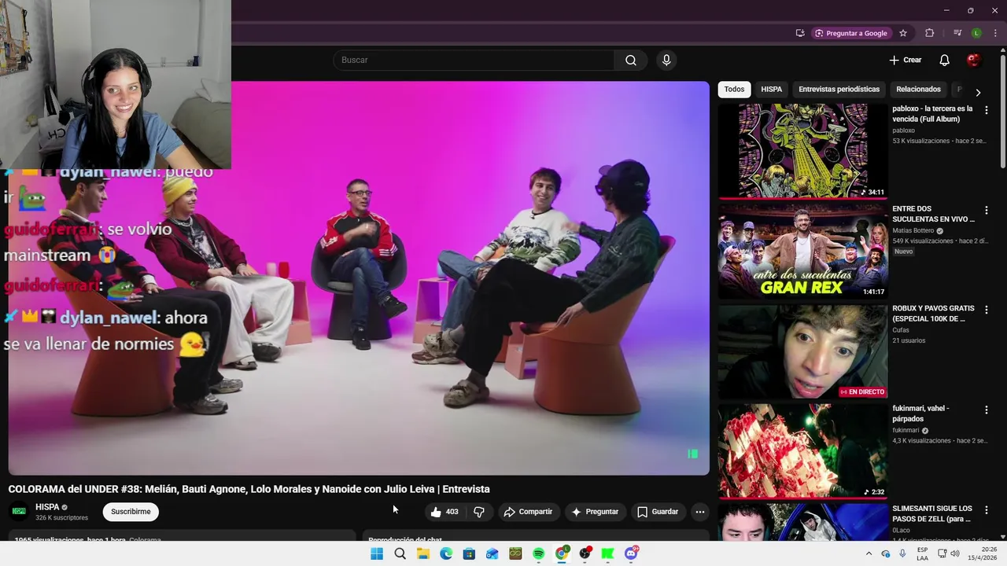Image resolution: width=1007 pixels, height=566 pixels.
Task: Open Discord from taskbar
Action: pos(631,553)
